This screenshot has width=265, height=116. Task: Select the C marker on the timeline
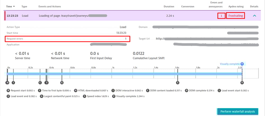pyautogui.click(x=40, y=83)
